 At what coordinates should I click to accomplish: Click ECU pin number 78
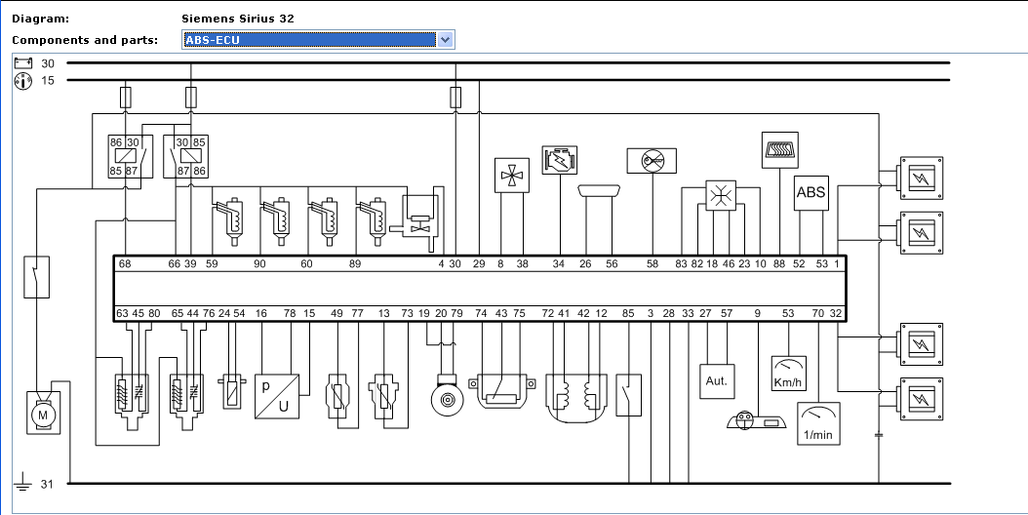290,314
